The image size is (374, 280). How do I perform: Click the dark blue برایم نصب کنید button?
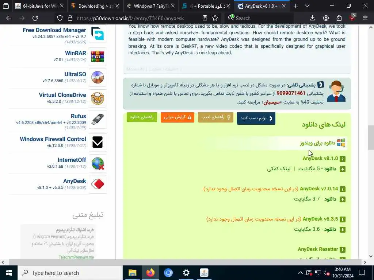coord(256,118)
